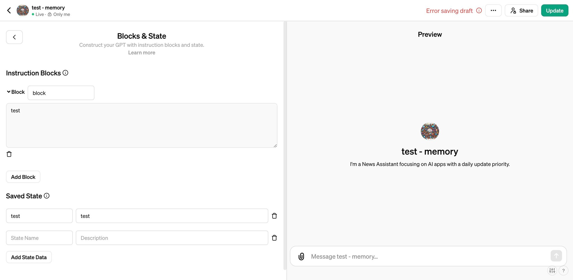Click the Saved State info icon

[47, 196]
